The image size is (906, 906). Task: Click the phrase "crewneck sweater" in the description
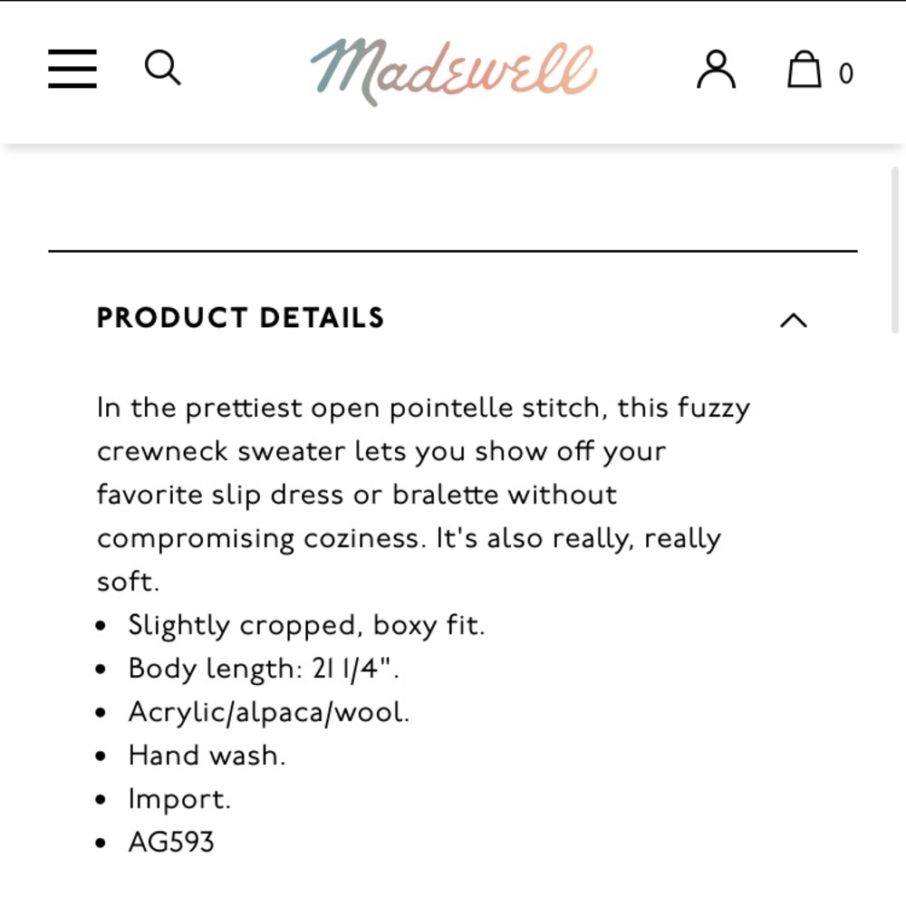[x=221, y=451]
